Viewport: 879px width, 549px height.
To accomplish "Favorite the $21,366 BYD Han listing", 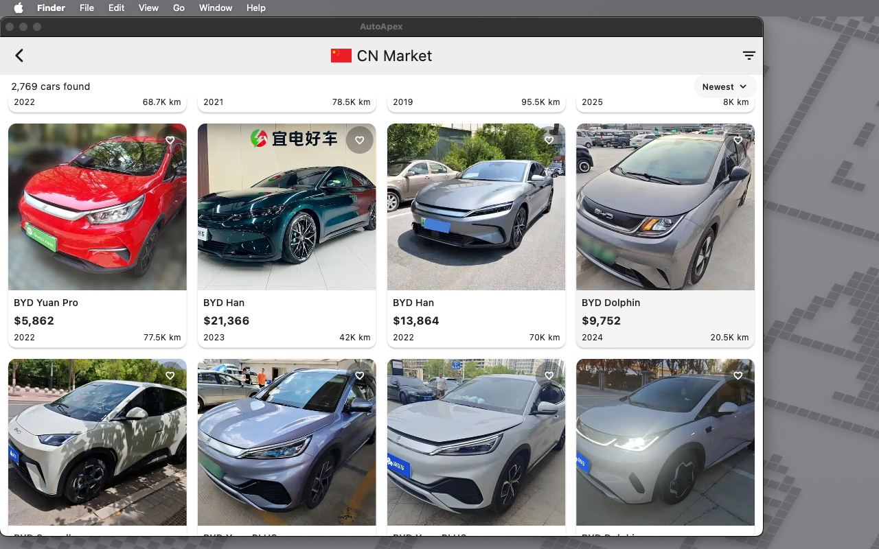I will (360, 140).
